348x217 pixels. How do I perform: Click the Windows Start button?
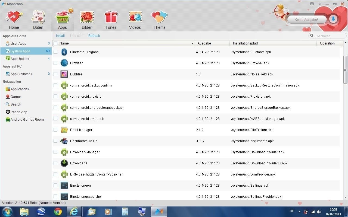click(x=7, y=211)
